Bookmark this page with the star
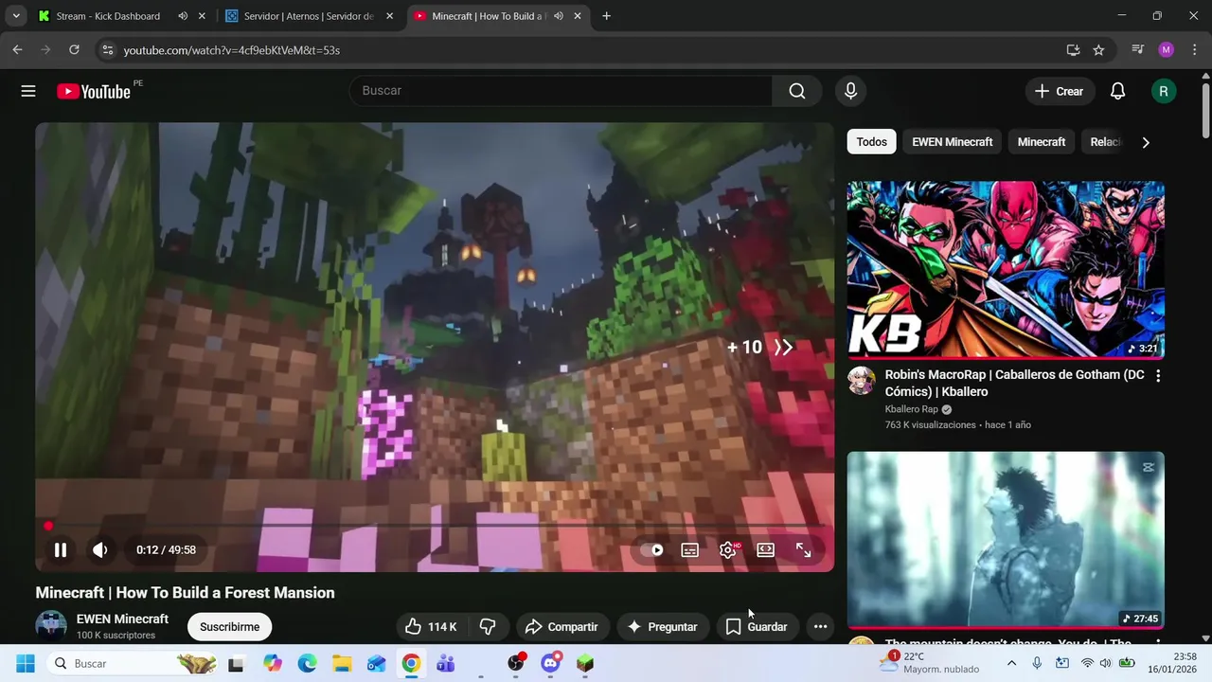 tap(1098, 49)
